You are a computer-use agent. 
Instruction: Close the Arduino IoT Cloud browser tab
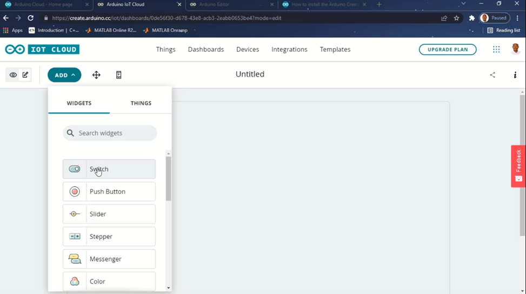179,4
